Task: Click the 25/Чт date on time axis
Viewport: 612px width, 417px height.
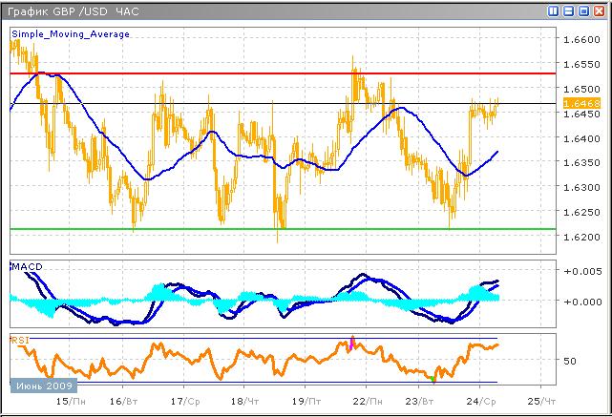Action: [541, 403]
